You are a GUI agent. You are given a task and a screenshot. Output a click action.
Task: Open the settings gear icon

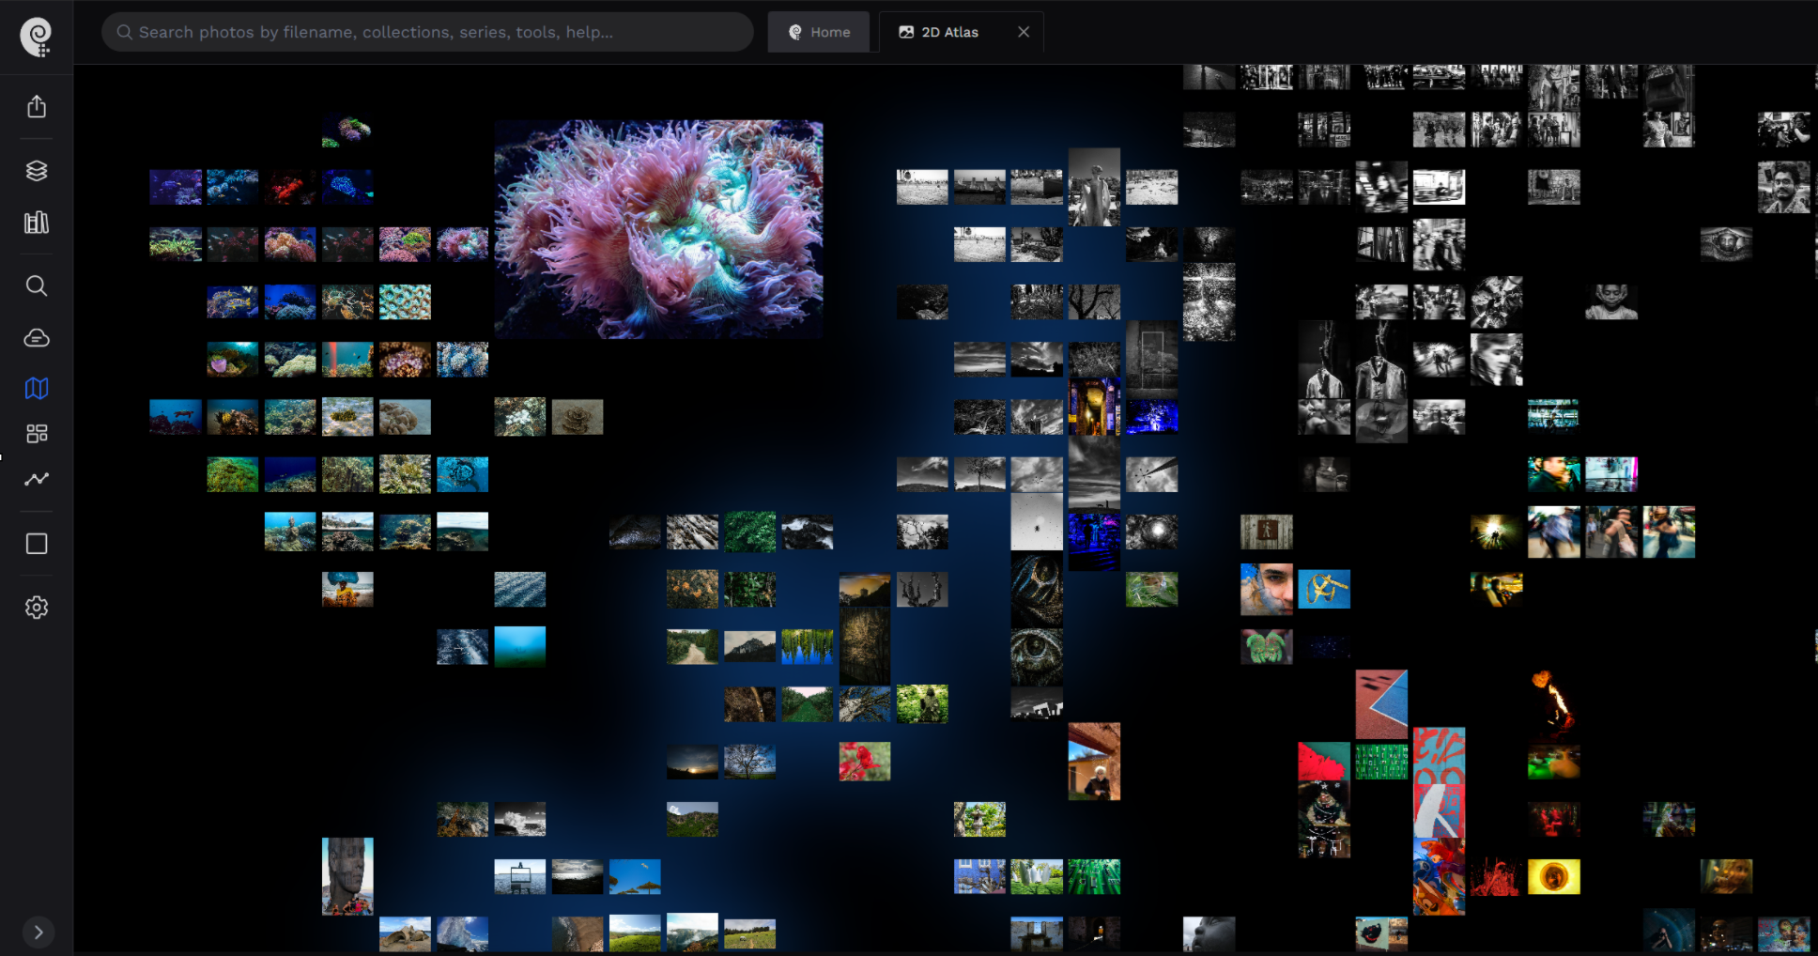coord(37,608)
